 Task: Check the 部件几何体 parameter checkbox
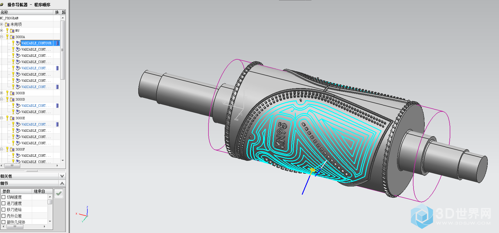[x=4, y=222]
